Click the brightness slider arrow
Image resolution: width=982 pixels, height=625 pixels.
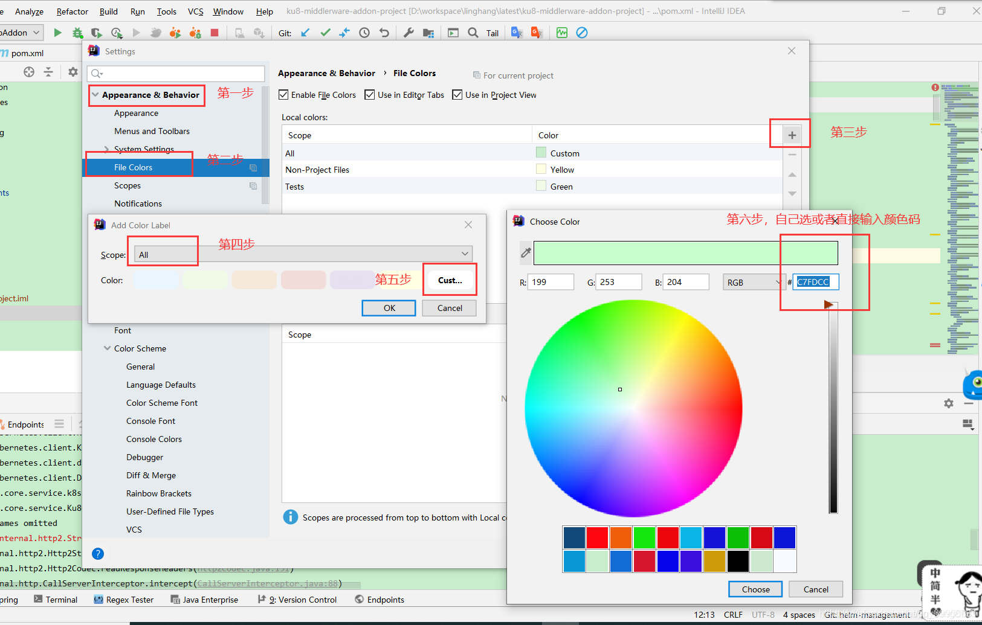(829, 305)
